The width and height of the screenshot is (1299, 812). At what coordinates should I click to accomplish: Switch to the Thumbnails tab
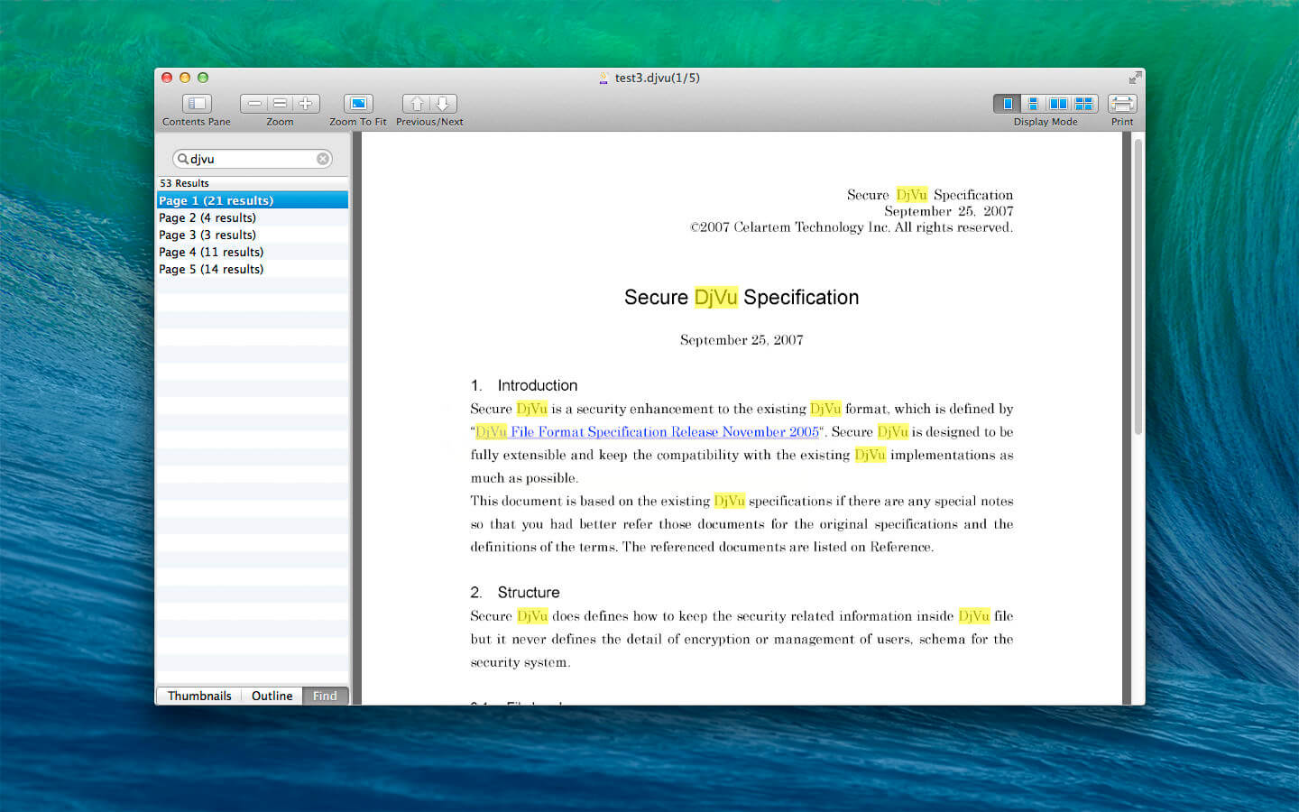[x=199, y=695]
